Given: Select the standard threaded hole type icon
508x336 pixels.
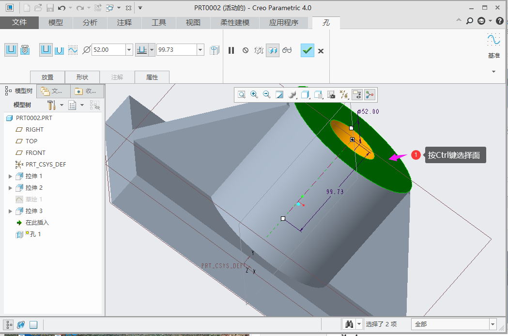Looking at the screenshot, I should (25, 49).
